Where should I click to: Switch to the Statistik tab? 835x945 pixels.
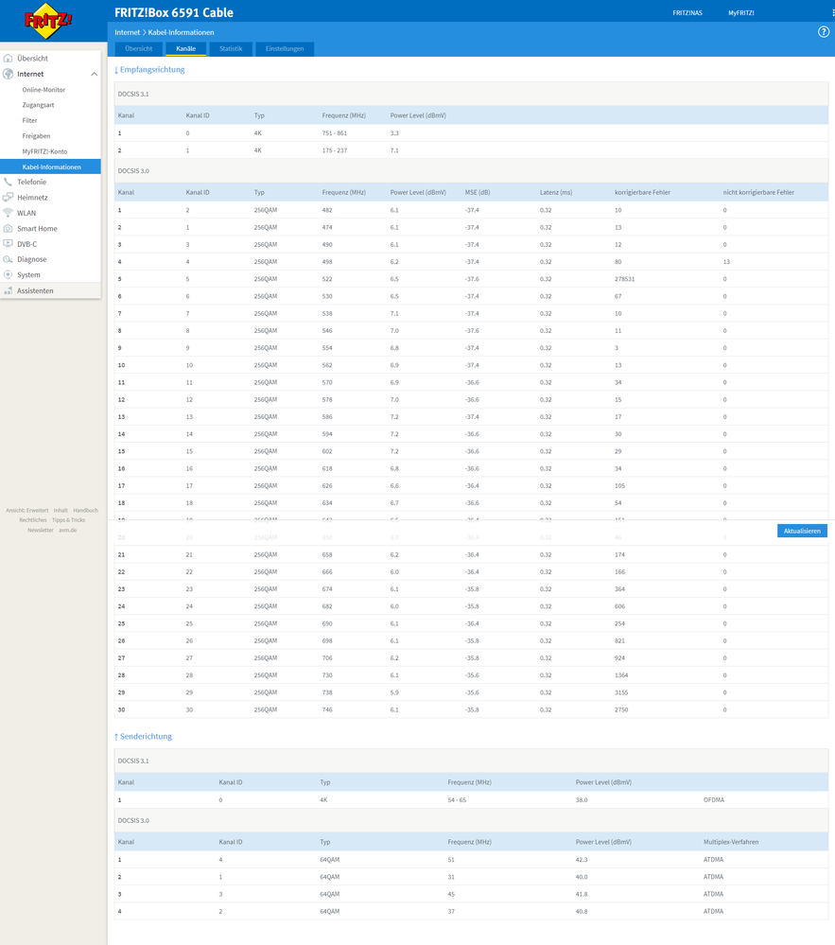[231, 48]
